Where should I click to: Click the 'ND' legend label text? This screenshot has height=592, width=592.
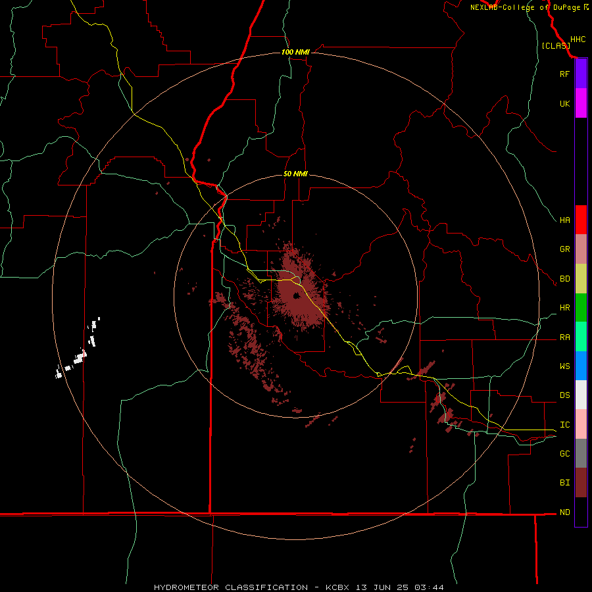[564, 512]
